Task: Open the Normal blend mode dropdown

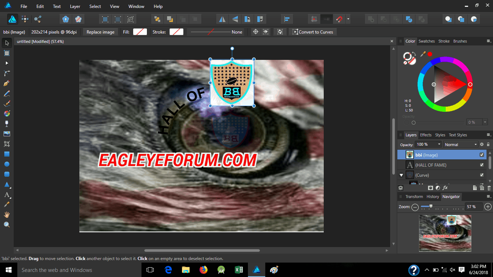Action: [461, 145]
